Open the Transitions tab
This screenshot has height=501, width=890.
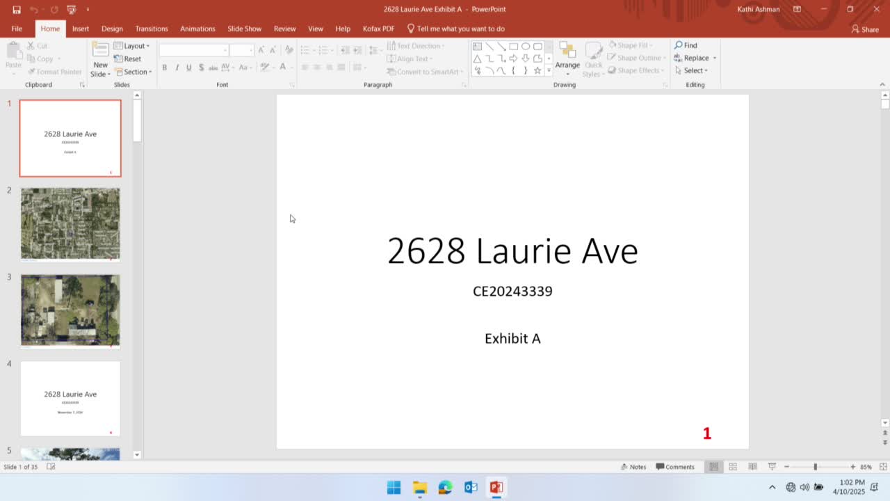[x=152, y=29]
